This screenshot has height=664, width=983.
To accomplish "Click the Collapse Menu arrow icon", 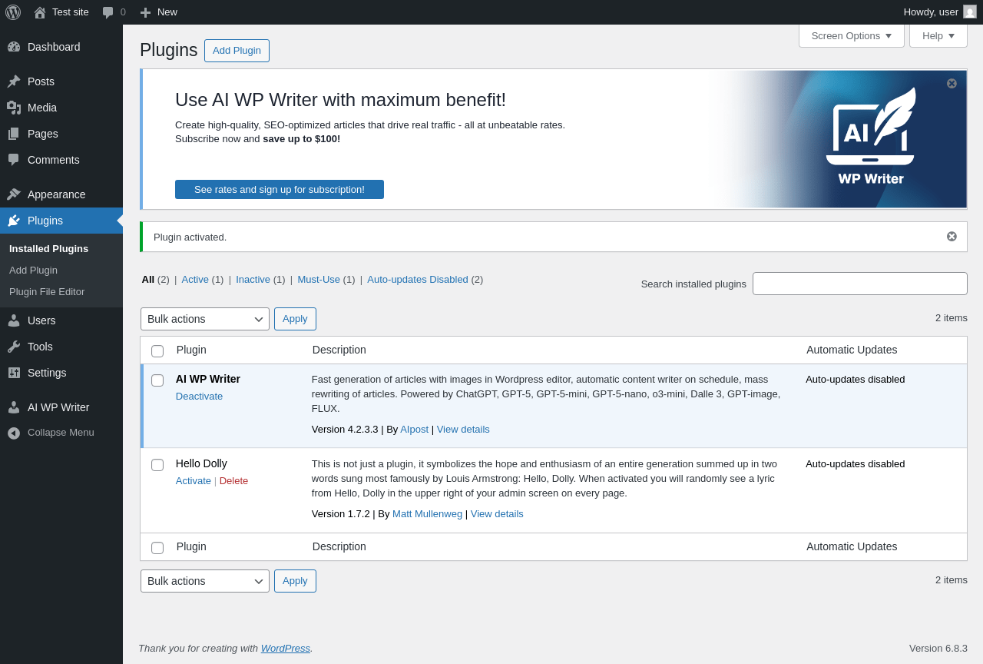I will (14, 433).
